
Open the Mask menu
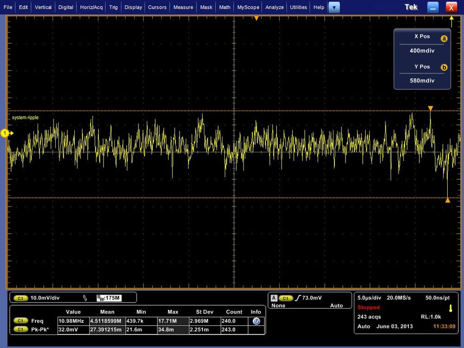click(206, 7)
